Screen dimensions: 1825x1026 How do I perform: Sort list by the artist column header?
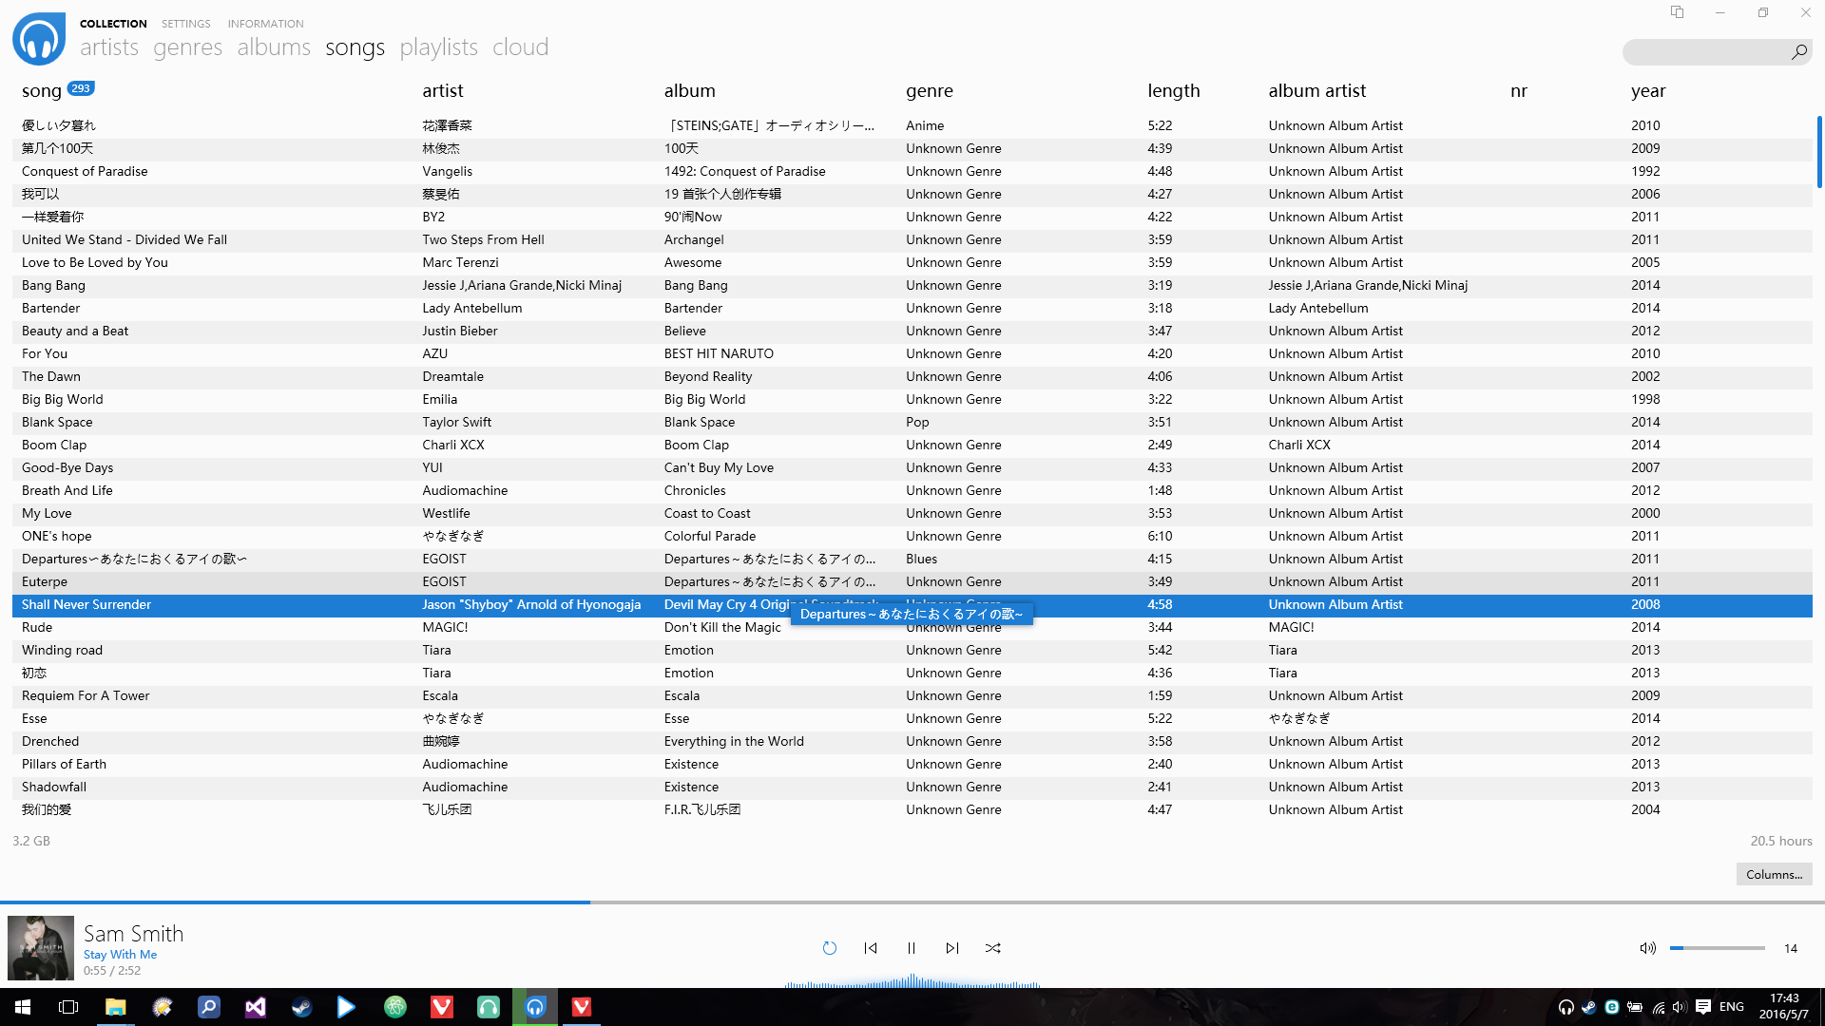[442, 91]
